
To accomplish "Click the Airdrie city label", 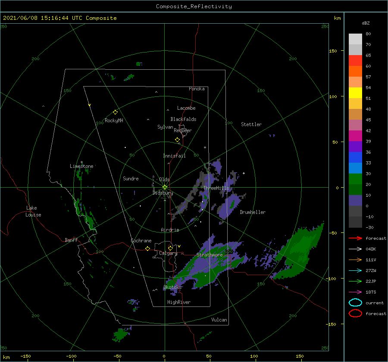I will (170, 230).
